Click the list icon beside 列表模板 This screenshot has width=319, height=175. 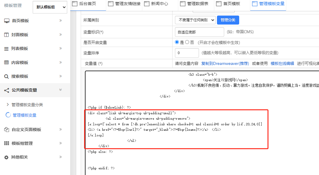(6, 49)
